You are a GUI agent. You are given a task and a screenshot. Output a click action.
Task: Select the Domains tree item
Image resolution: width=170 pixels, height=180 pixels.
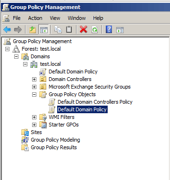point(40,56)
